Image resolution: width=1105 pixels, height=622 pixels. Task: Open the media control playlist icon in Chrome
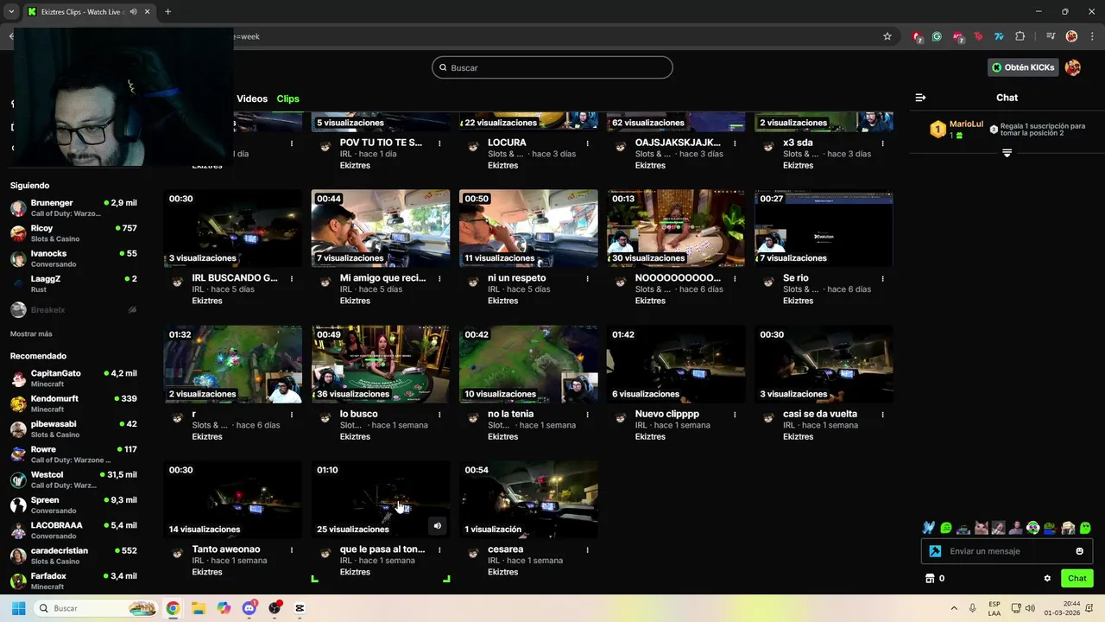(1051, 36)
